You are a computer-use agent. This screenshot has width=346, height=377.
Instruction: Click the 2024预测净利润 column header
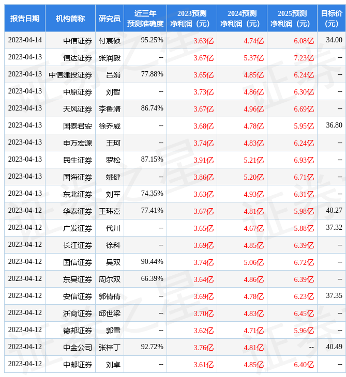point(242,18)
